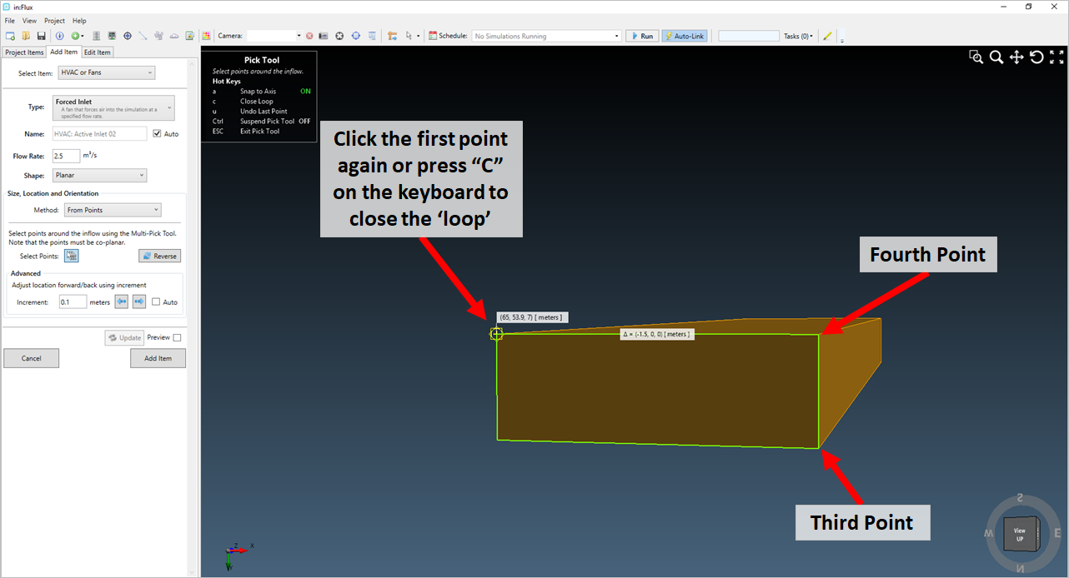1069x578 pixels.
Task: Expand the Shape dropdown showing Planar
Action: point(98,176)
